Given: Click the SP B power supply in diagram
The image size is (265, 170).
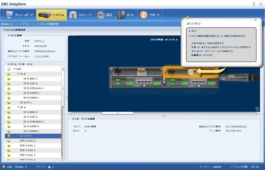Looking at the screenshot, I should point(136,72).
